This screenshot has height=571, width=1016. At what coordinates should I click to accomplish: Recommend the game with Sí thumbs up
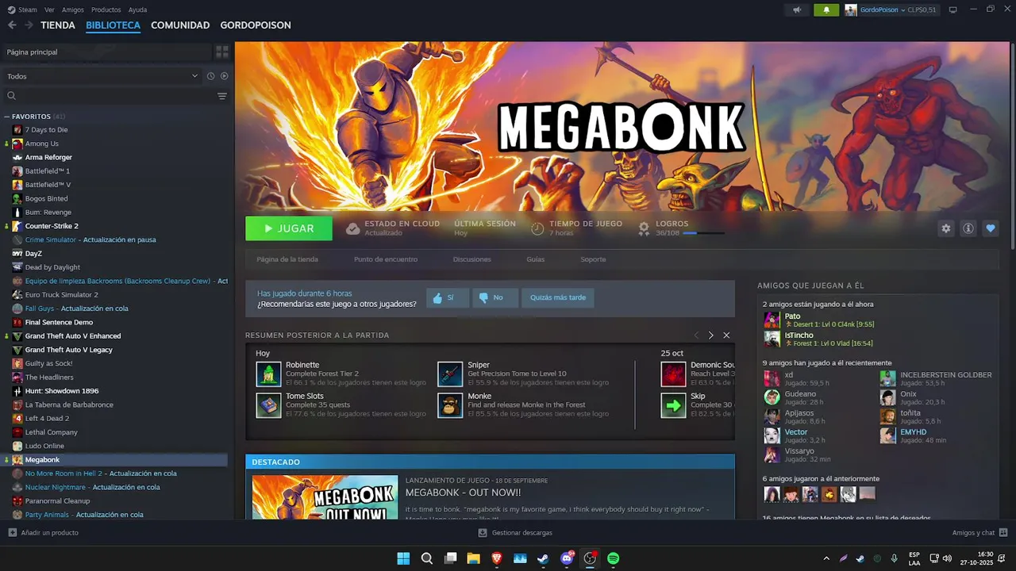(x=448, y=298)
